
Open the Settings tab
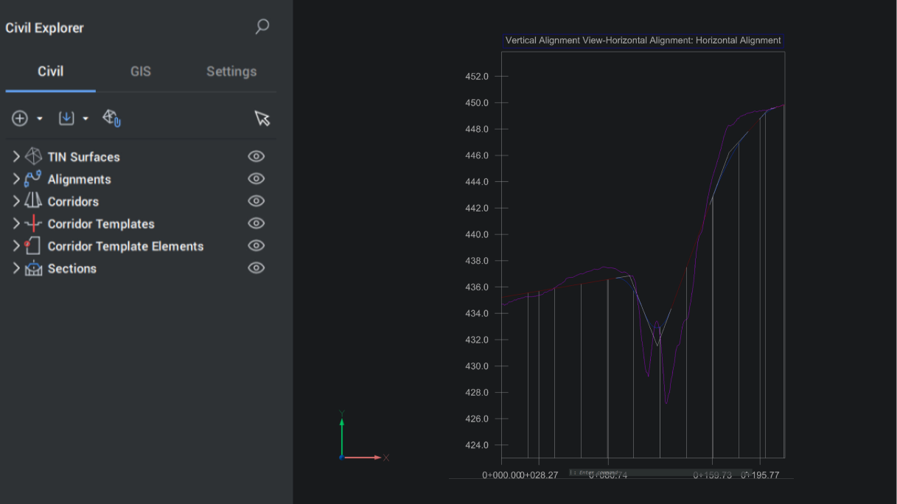(231, 71)
